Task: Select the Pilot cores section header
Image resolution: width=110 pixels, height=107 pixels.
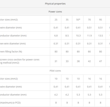Action: [x=55, y=71]
